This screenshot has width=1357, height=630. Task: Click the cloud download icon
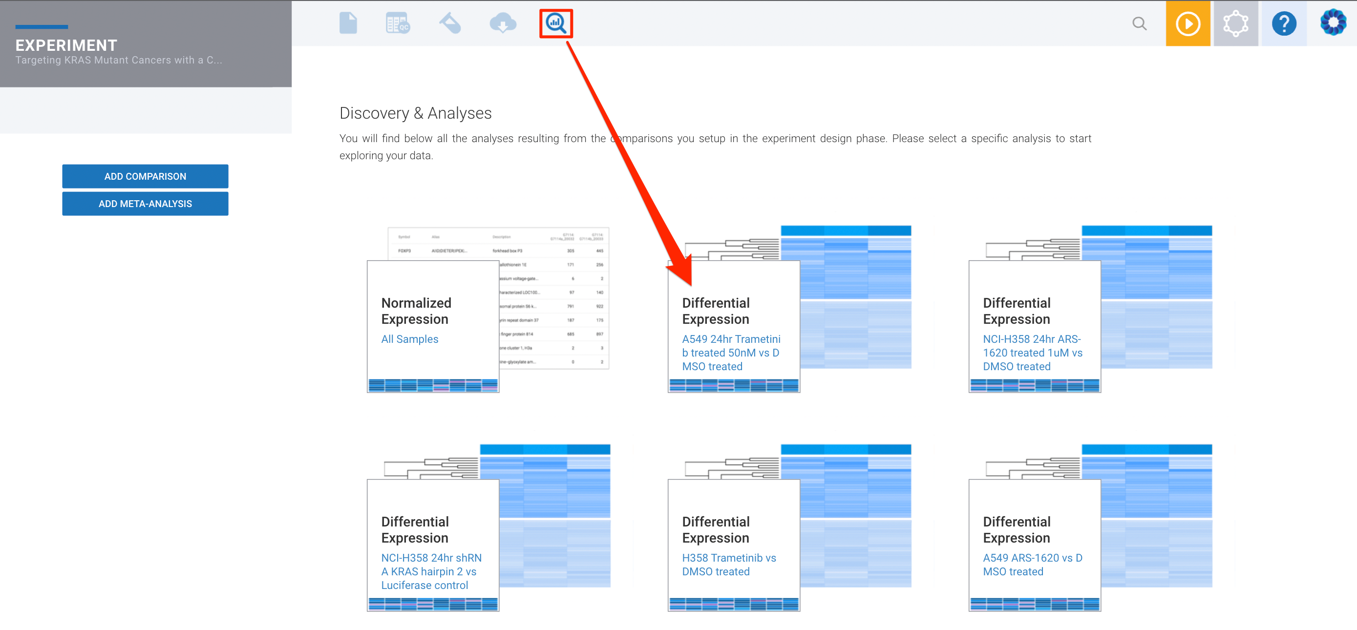503,23
